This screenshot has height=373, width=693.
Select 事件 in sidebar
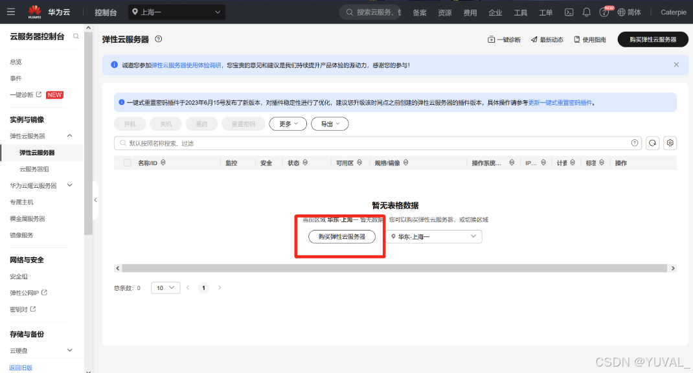coord(16,78)
